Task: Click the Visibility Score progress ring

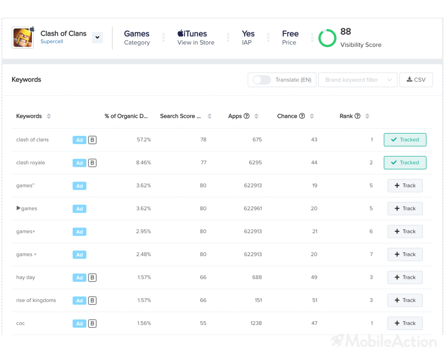Action: point(327,38)
